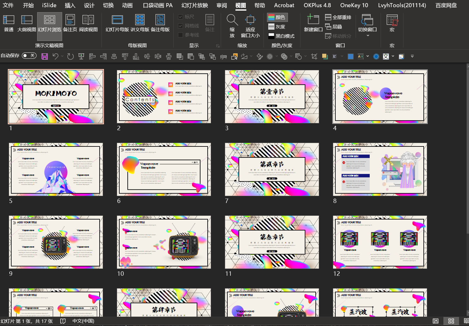Image resolution: width=469 pixels, height=326 pixels.
Task: Select 黑白模式 black and white mode
Action: (281, 36)
